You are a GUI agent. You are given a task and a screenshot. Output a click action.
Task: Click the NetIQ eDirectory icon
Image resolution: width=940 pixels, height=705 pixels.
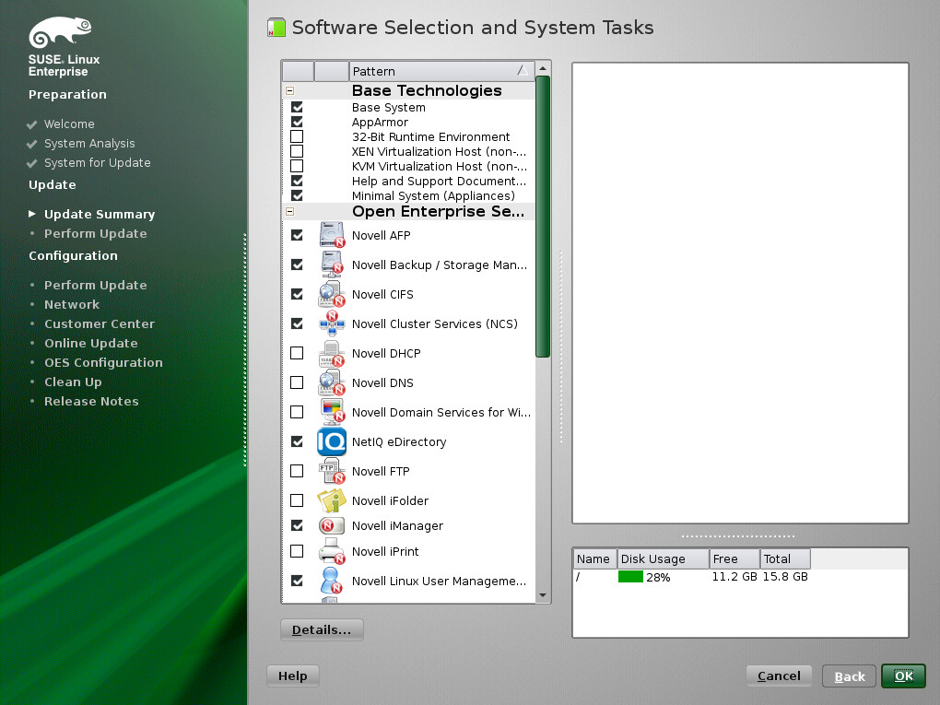332,441
